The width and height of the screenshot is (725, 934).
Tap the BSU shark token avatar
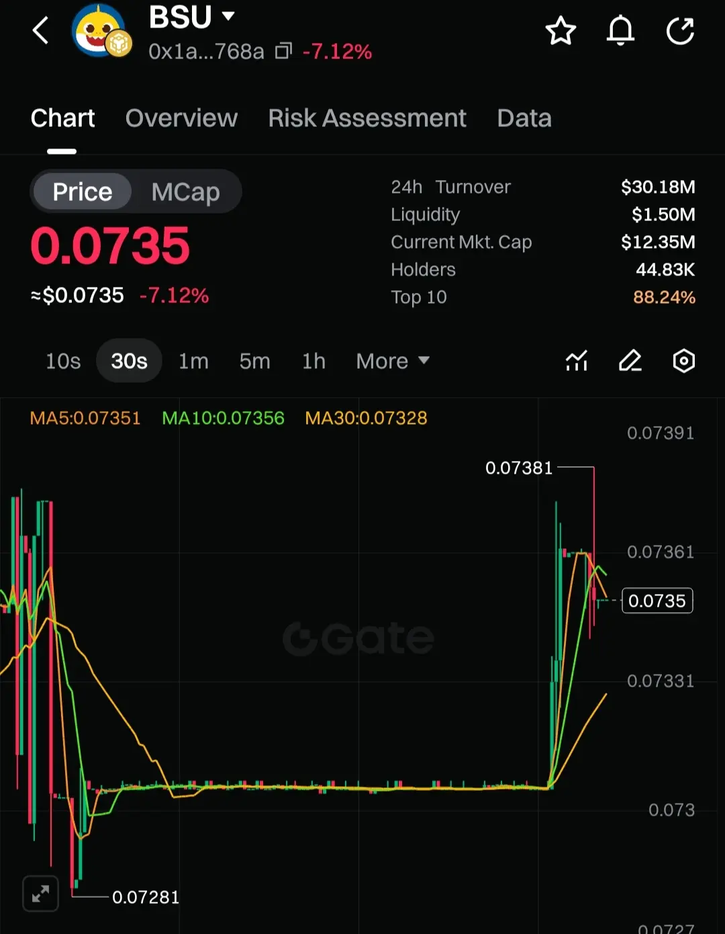(x=99, y=32)
